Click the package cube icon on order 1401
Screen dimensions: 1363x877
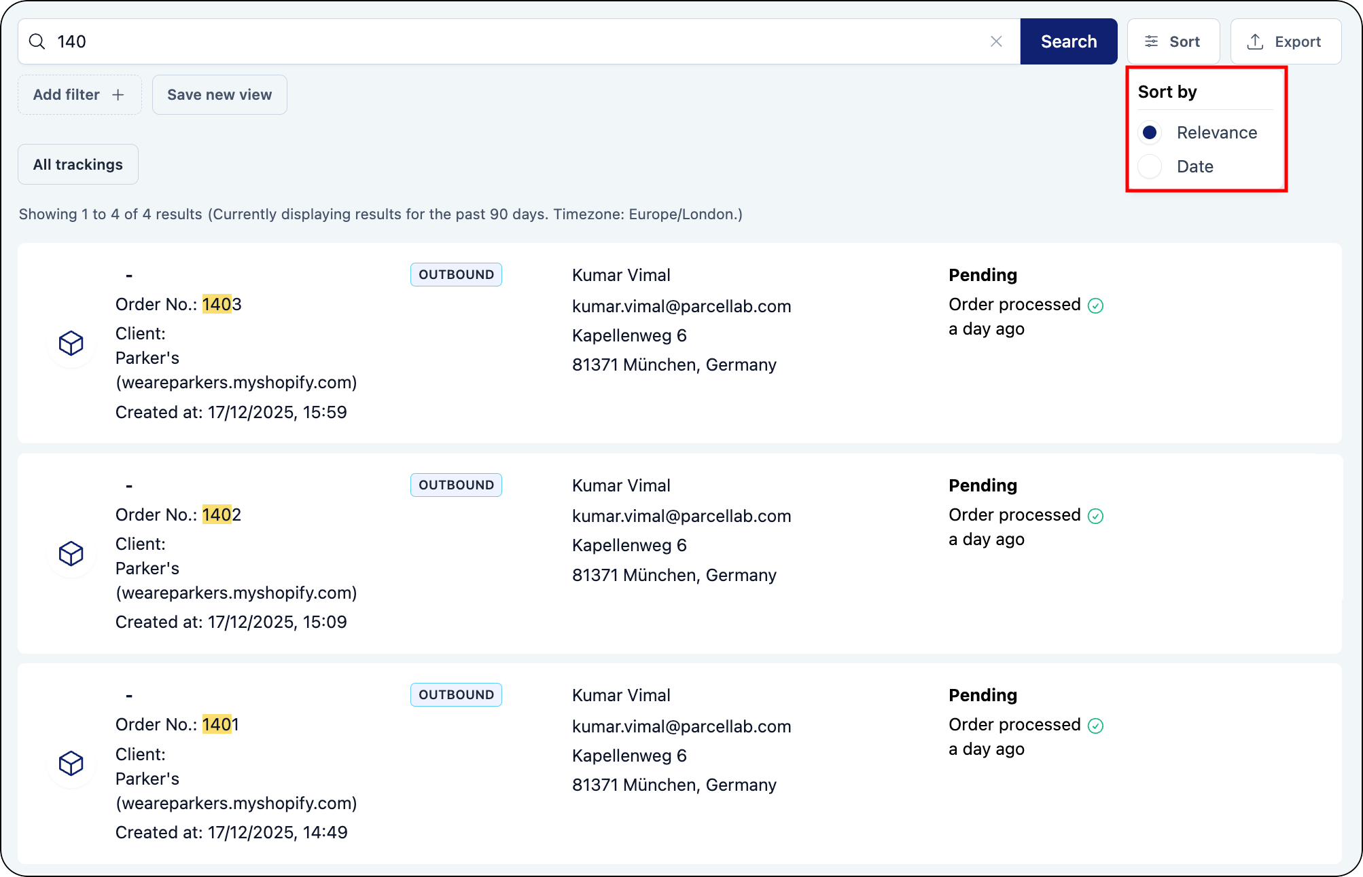tap(71, 764)
